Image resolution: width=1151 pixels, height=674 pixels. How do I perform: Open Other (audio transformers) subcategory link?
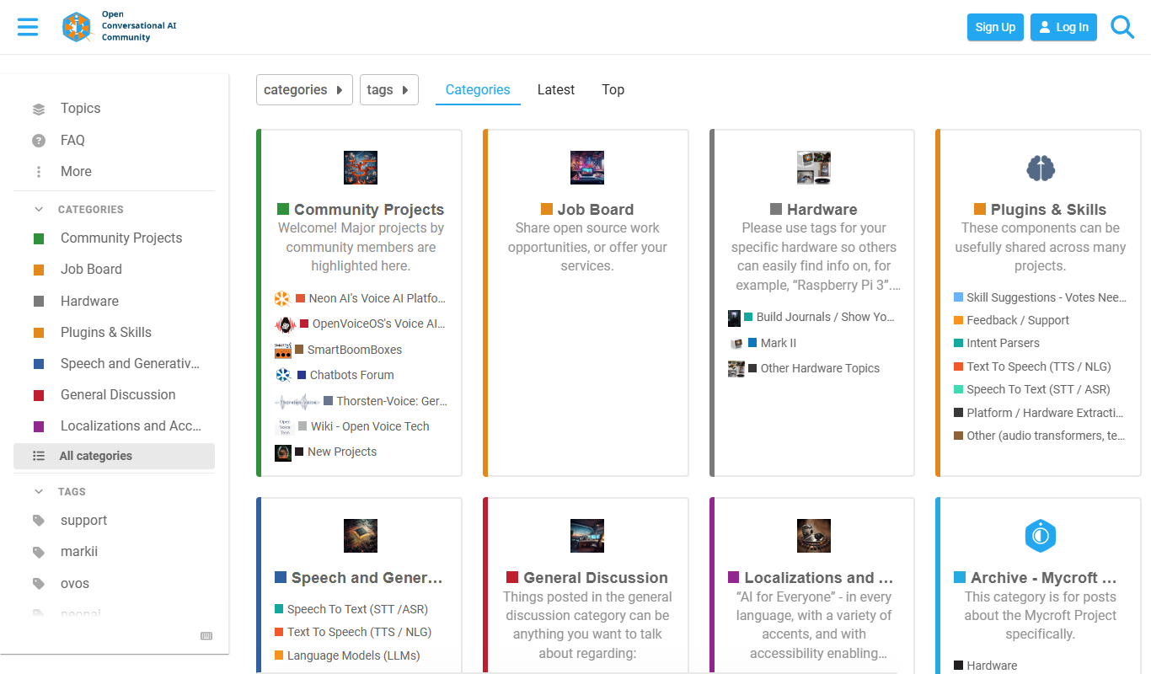[1046, 436]
